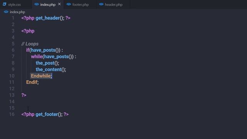Select the index.php editor tab

point(48,4)
